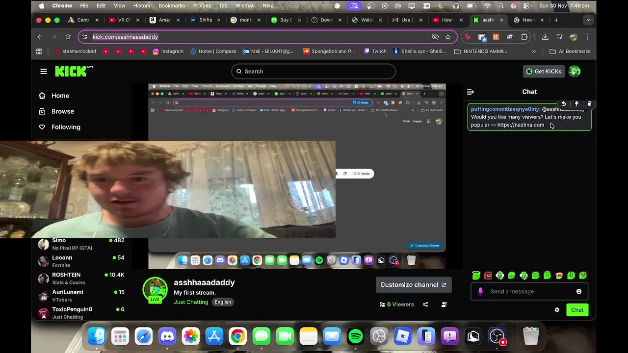Open macOS Control Center
Image resolution: width=628 pixels, height=353 pixels.
[526, 6]
